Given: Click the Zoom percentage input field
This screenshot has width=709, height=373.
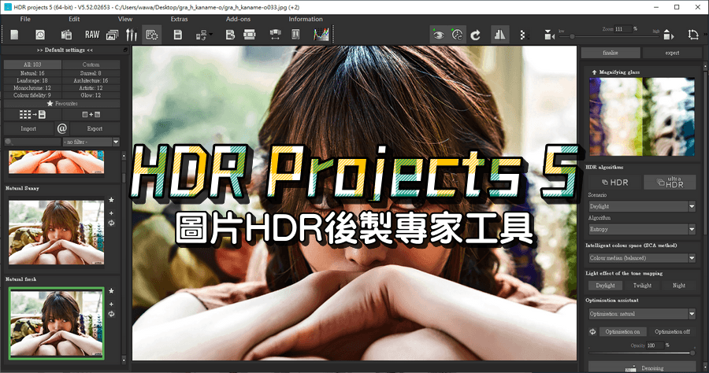Looking at the screenshot, I should point(622,29).
